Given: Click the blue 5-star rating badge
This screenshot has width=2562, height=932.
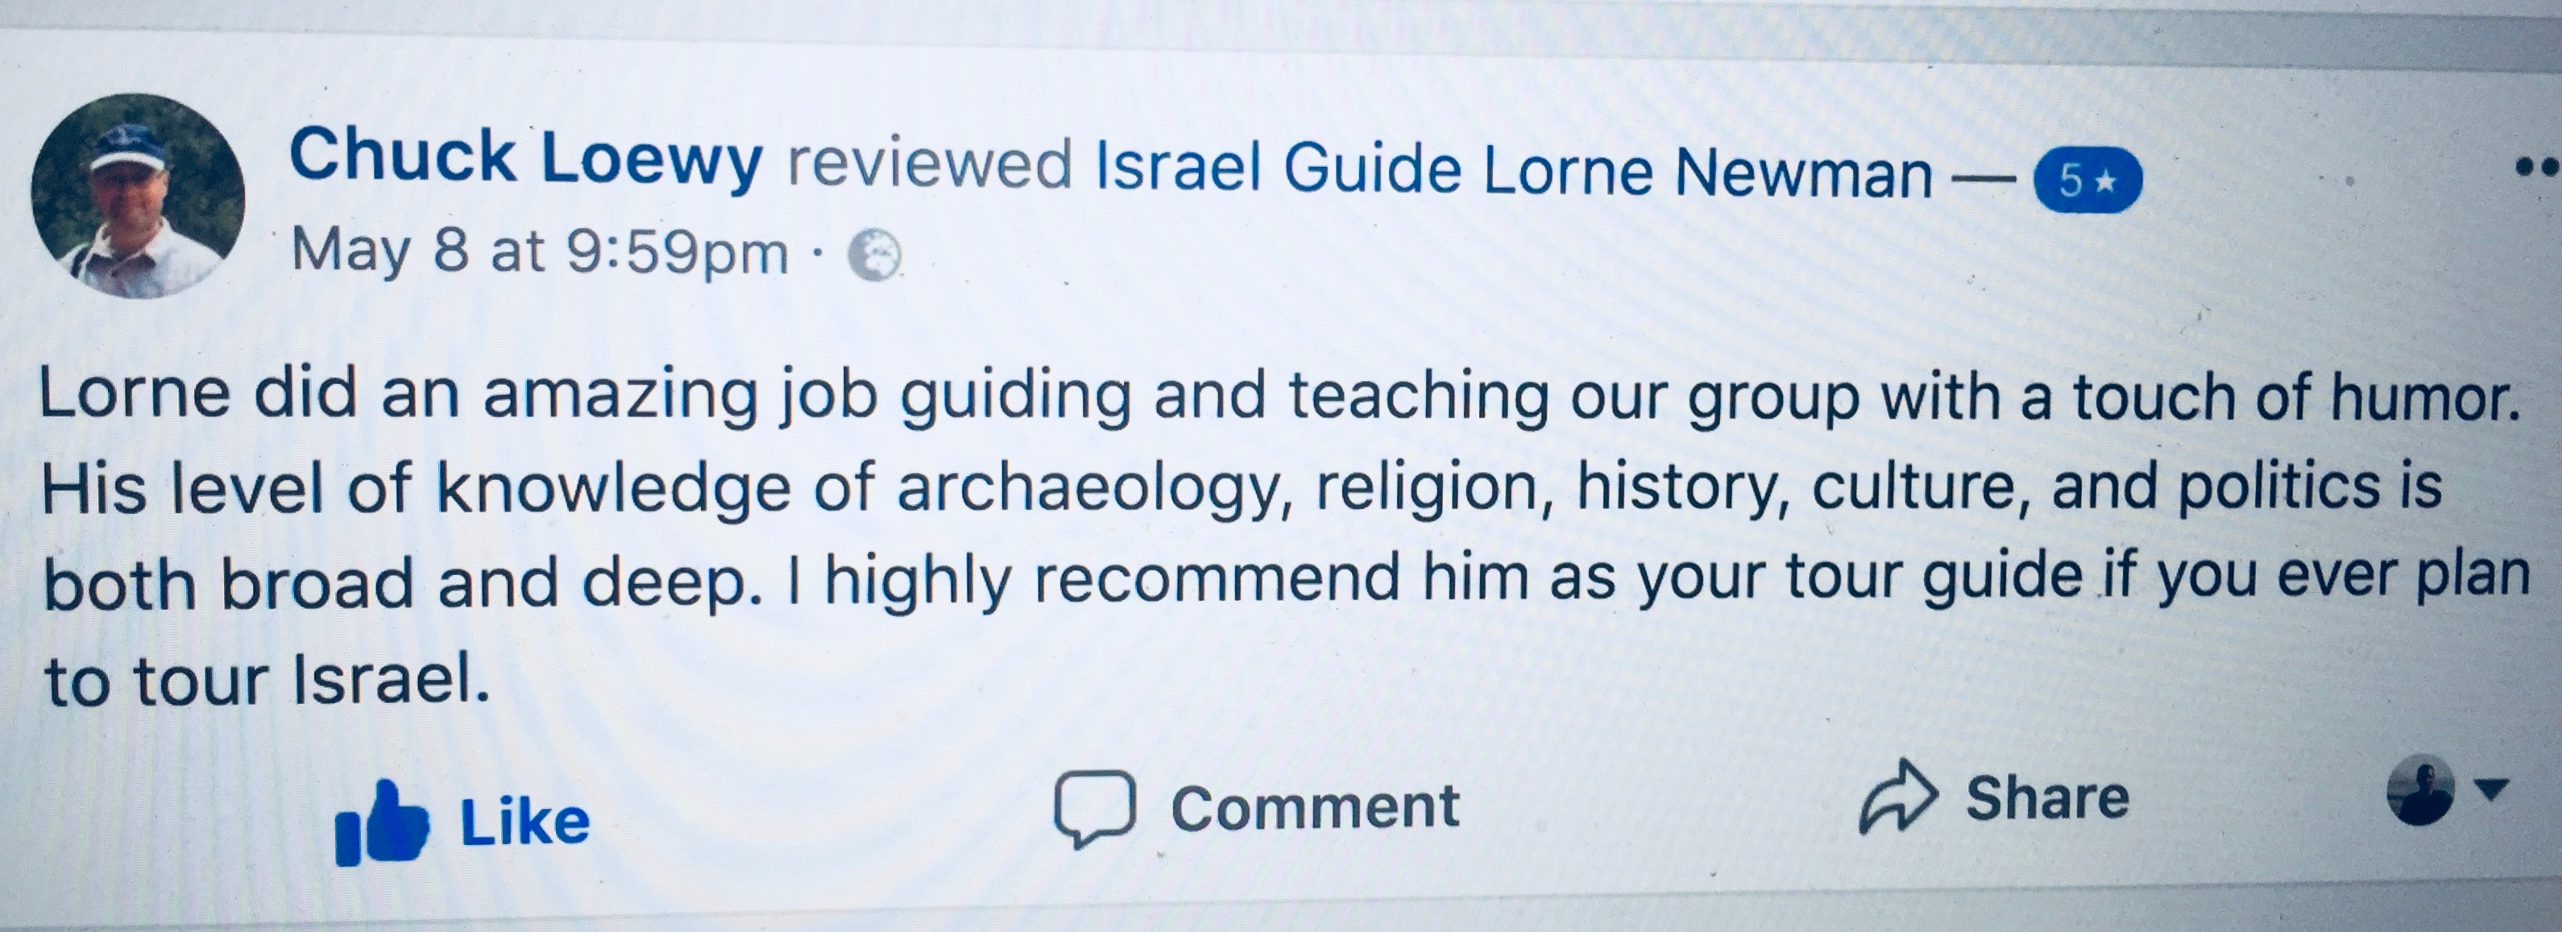Looking at the screenshot, I should click(x=2087, y=180).
